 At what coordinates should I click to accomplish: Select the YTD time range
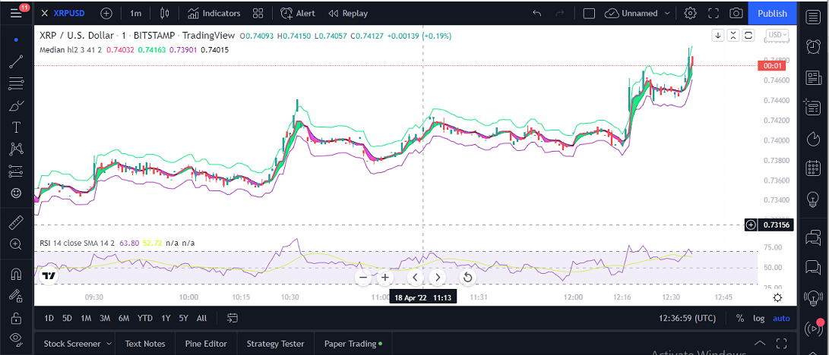145,318
